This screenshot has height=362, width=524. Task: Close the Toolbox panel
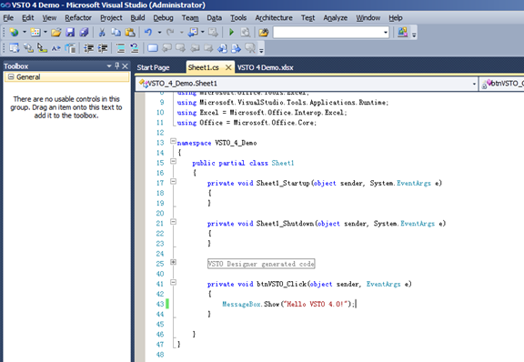point(125,66)
